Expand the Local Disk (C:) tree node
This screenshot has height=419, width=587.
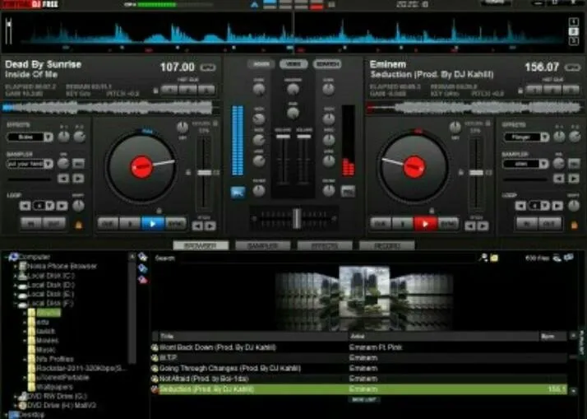point(15,276)
